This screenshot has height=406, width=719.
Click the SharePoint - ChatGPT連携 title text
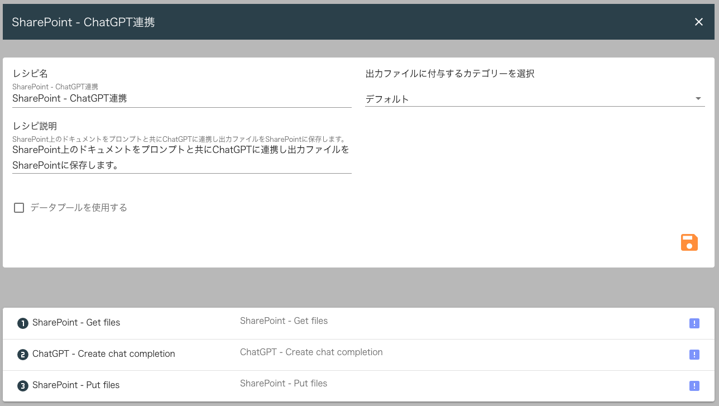coord(83,22)
